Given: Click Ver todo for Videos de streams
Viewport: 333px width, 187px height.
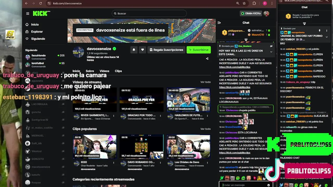Looking at the screenshot, I should click(x=206, y=82).
